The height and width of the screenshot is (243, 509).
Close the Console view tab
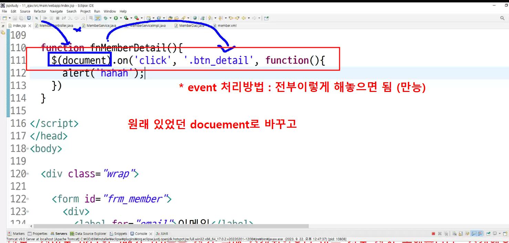151,234
